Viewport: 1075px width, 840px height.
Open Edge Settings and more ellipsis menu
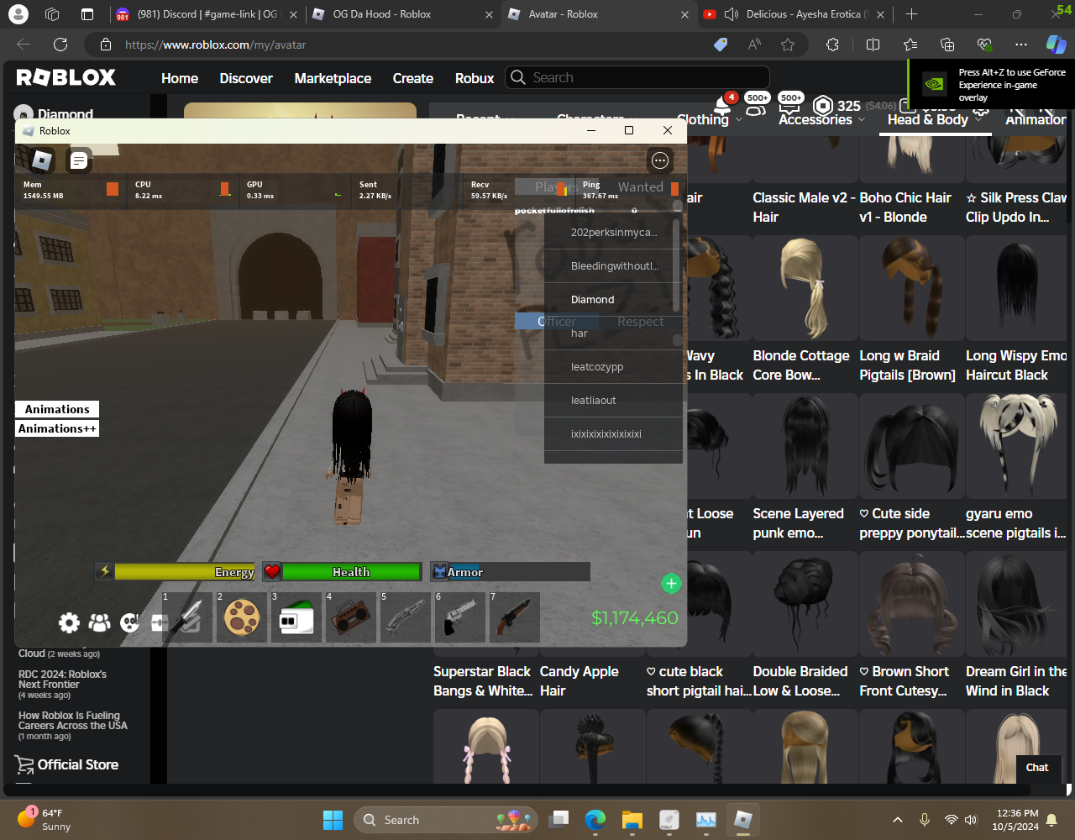tap(1020, 45)
